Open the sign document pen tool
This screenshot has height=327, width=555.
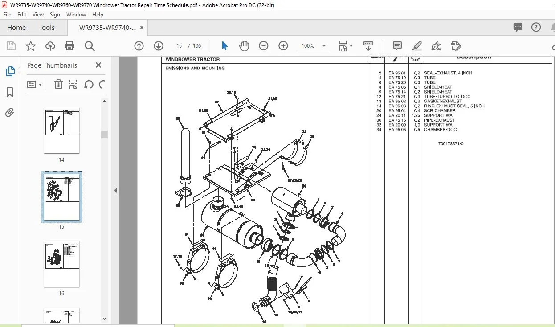(436, 46)
